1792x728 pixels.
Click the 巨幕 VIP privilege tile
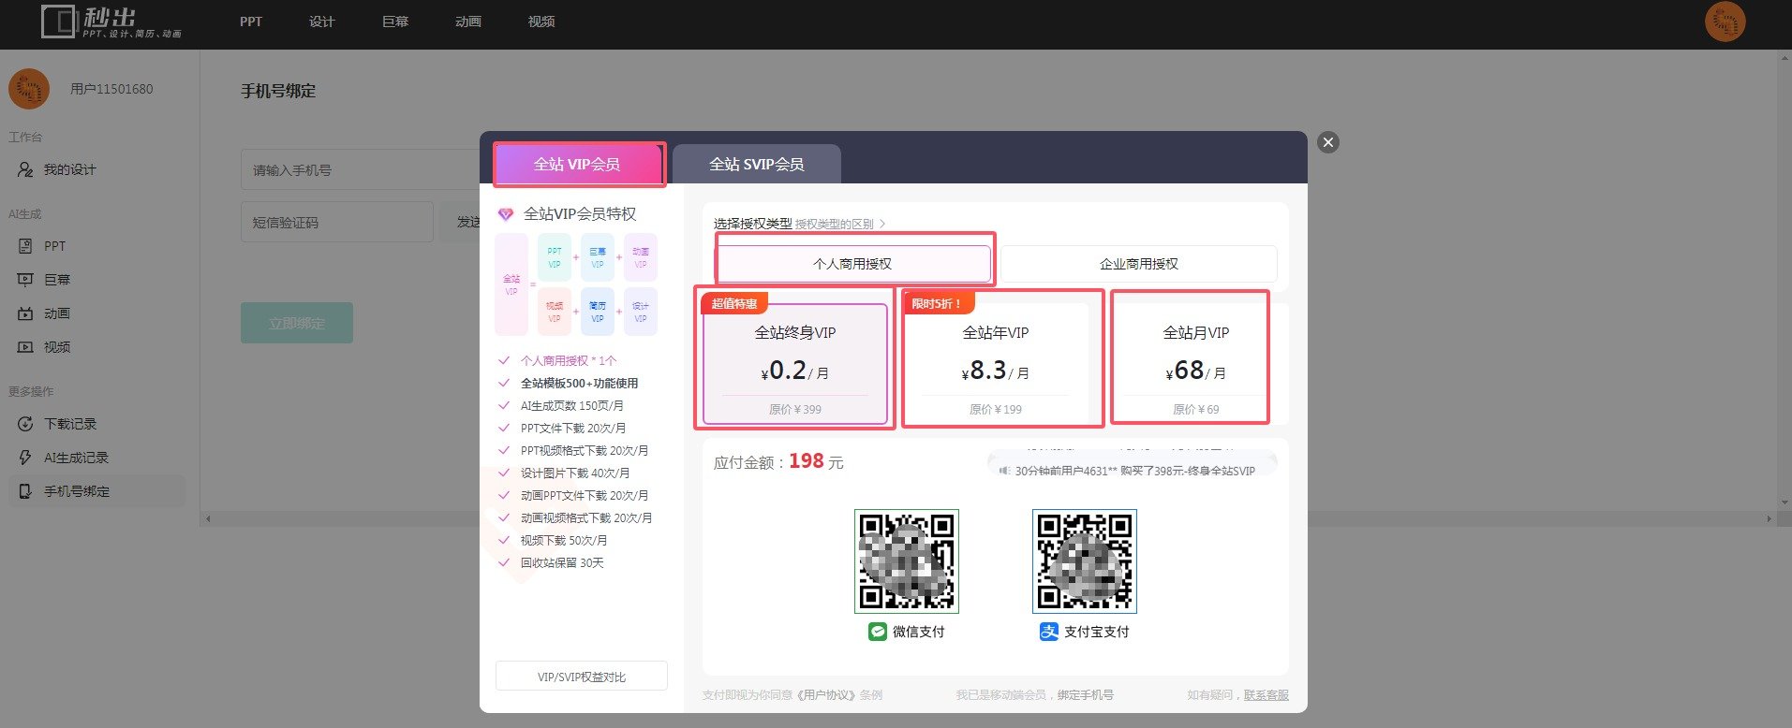tap(598, 257)
